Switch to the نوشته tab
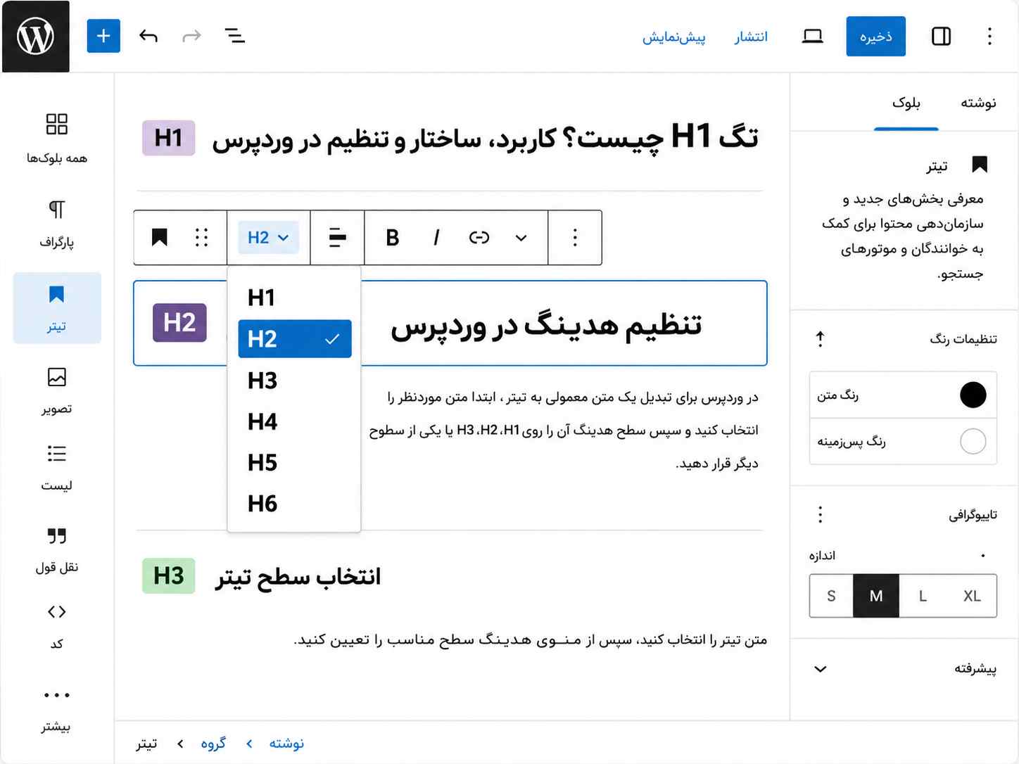Screen dimensions: 1019x764 pos(978,103)
